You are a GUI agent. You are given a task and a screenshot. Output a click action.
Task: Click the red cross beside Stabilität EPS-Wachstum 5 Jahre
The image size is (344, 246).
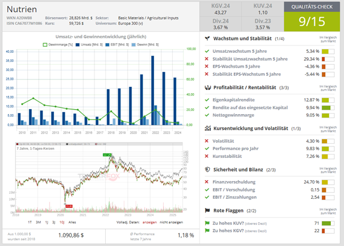pyautogui.click(x=206, y=74)
